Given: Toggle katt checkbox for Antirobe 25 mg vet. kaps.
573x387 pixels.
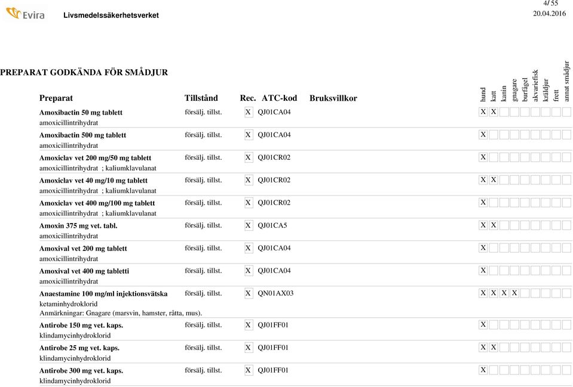Looking at the screenshot, I should 494,347.
